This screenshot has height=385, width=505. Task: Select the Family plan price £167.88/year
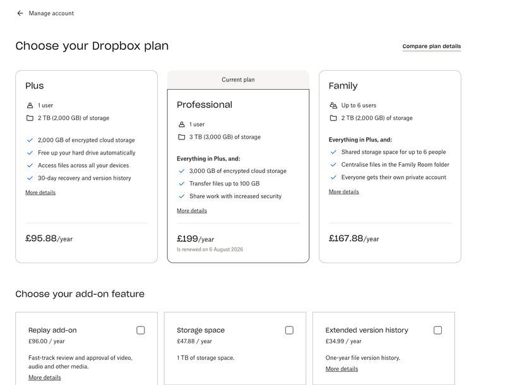click(353, 239)
